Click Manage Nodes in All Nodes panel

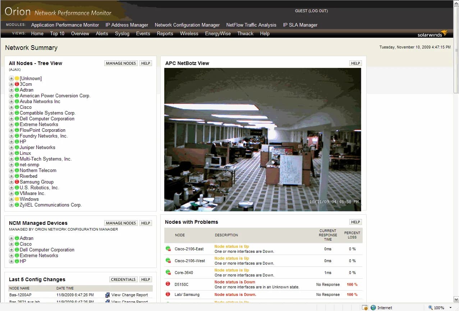pos(121,63)
